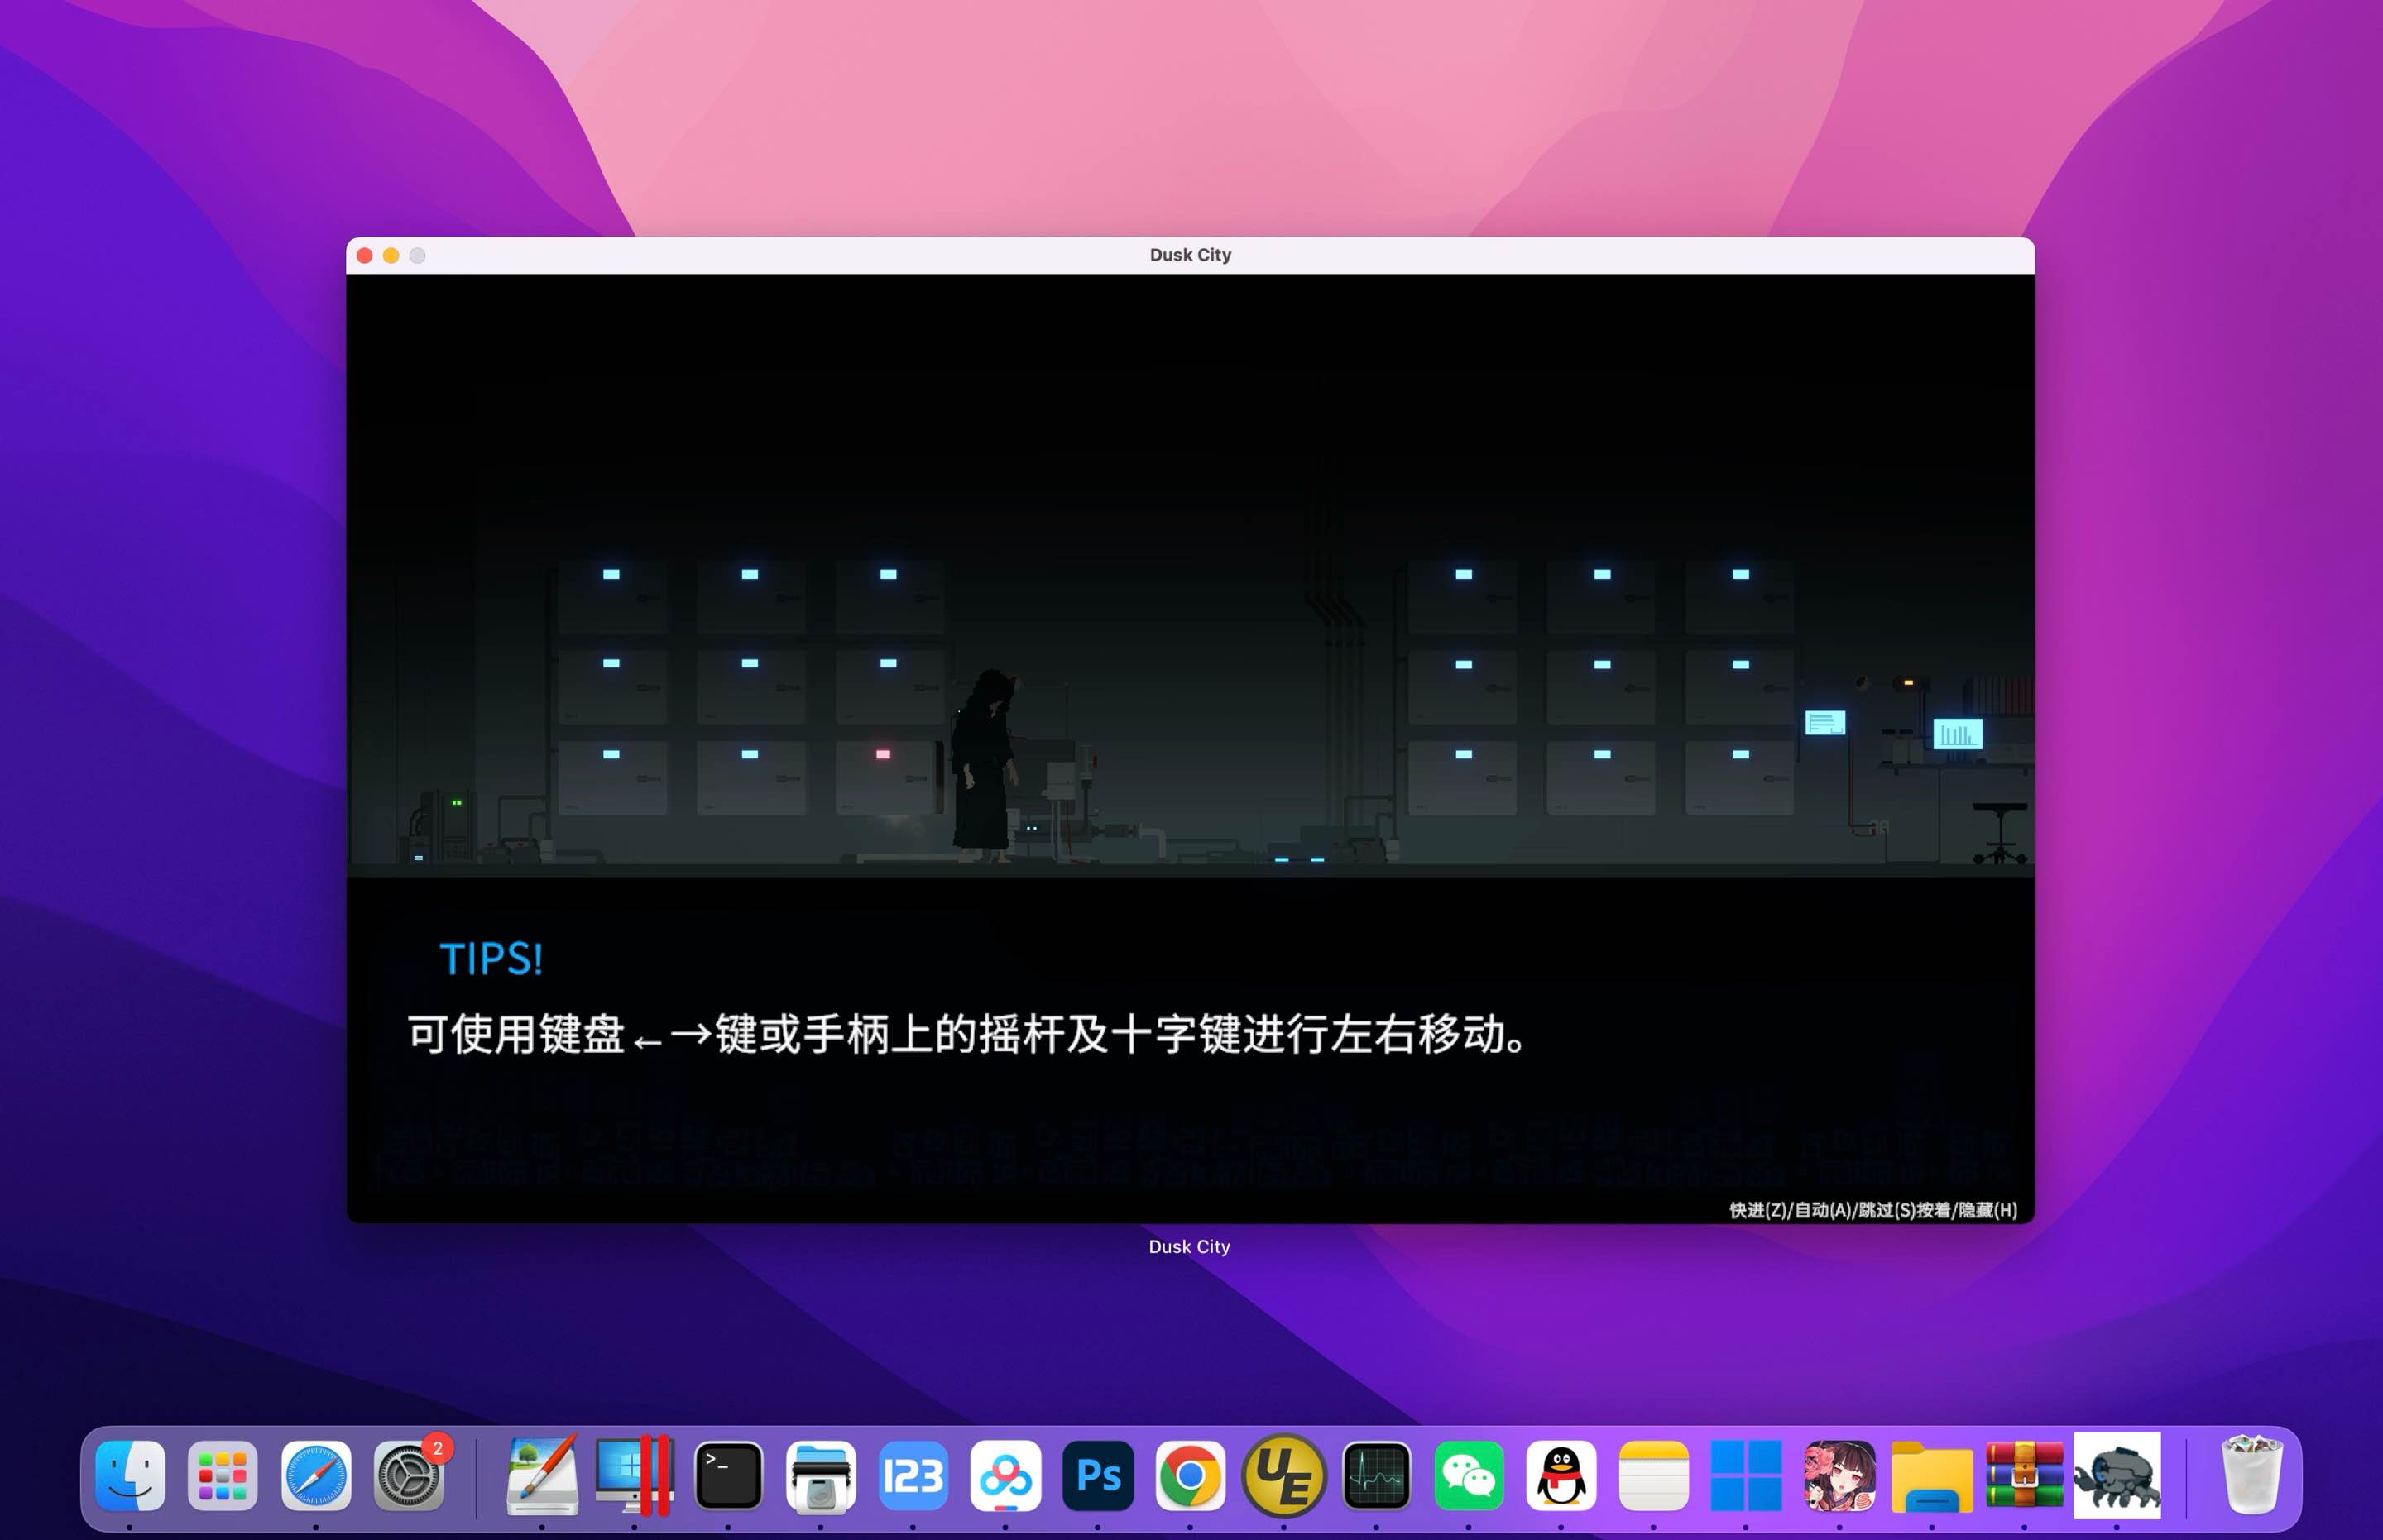
Task: Launch QQ penguin icon
Action: click(x=1561, y=1475)
